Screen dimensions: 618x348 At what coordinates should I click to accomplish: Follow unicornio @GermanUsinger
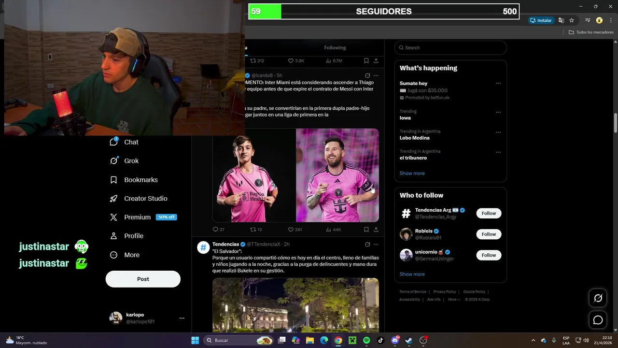pos(489,255)
